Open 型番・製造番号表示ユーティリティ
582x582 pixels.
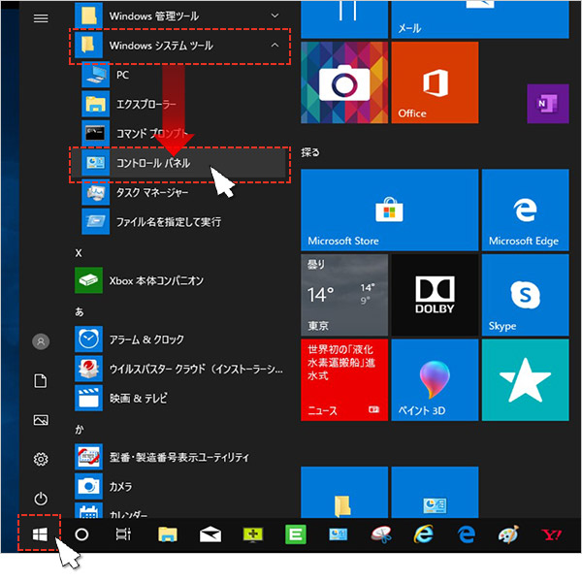tap(178, 457)
